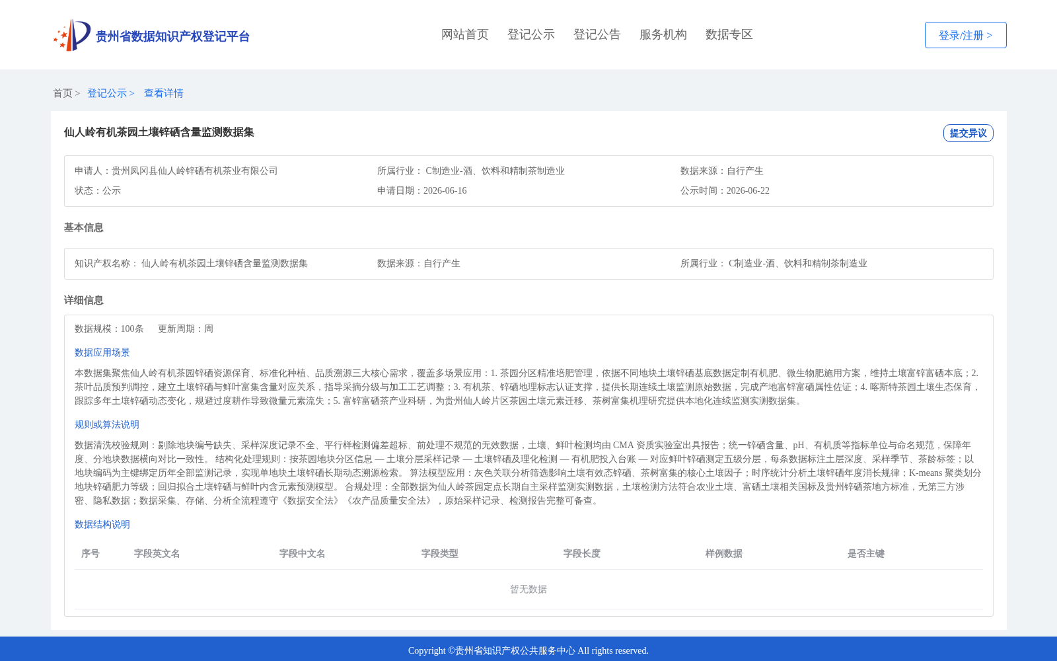
Task: Click 知识产权名称 field in 基本信息
Action: [191, 264]
